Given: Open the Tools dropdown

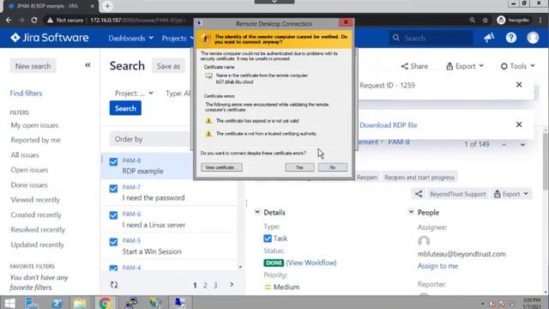Looking at the screenshot, I should pos(517,66).
